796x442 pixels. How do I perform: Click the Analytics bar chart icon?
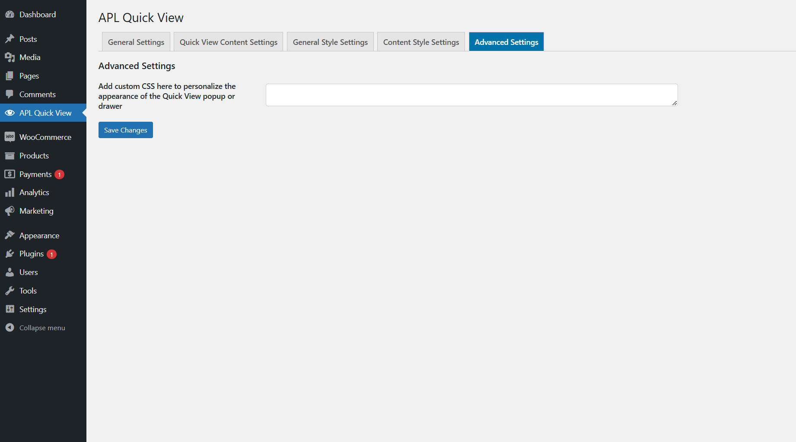point(10,193)
